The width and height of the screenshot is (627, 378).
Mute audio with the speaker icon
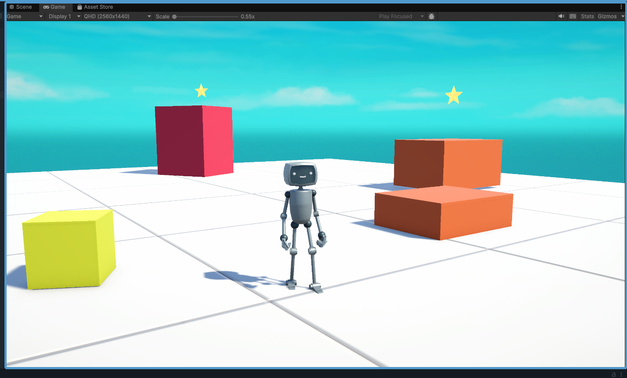coord(561,16)
